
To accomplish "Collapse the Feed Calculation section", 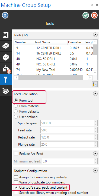I will click(x=95, y=94).
